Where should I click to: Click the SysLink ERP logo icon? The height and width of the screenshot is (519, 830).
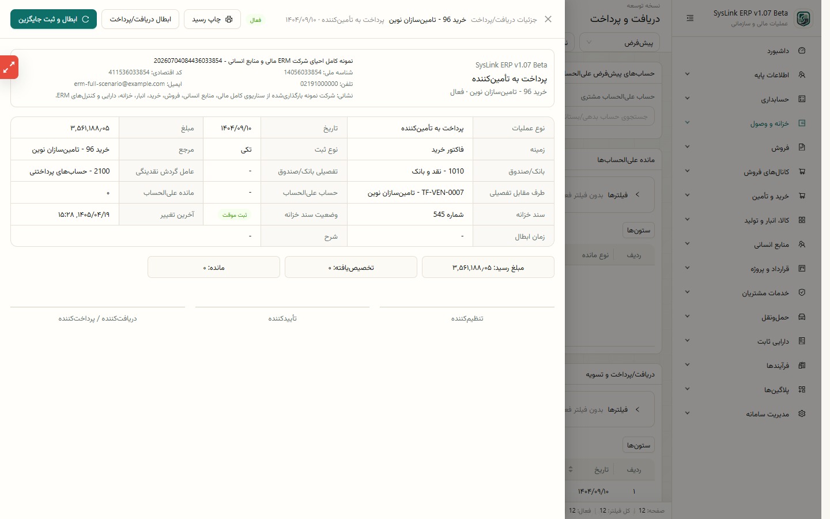[803, 18]
